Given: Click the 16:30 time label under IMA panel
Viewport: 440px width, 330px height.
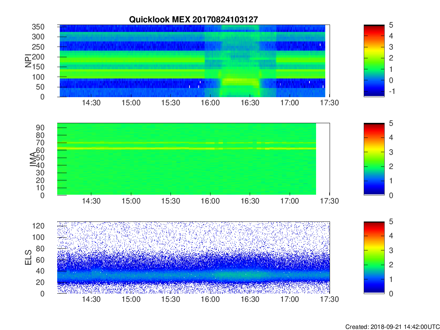Looking at the screenshot, I should [x=250, y=201].
